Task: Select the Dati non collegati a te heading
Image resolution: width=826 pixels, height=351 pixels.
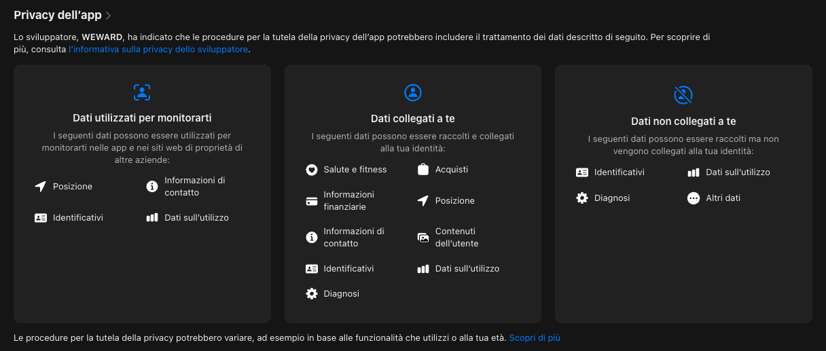Action: point(683,122)
